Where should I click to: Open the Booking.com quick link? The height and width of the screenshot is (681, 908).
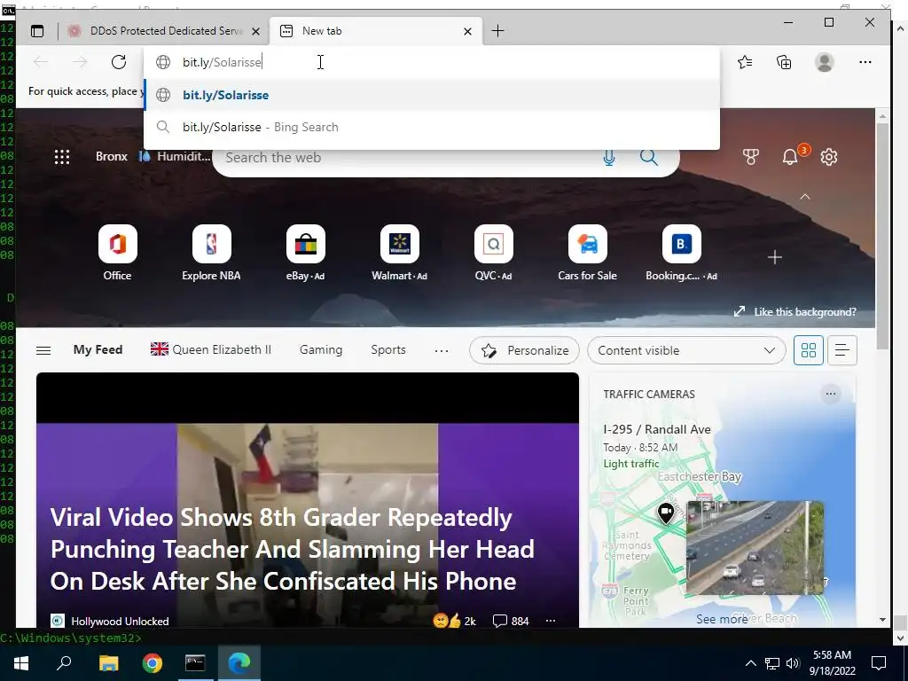pyautogui.click(x=682, y=253)
